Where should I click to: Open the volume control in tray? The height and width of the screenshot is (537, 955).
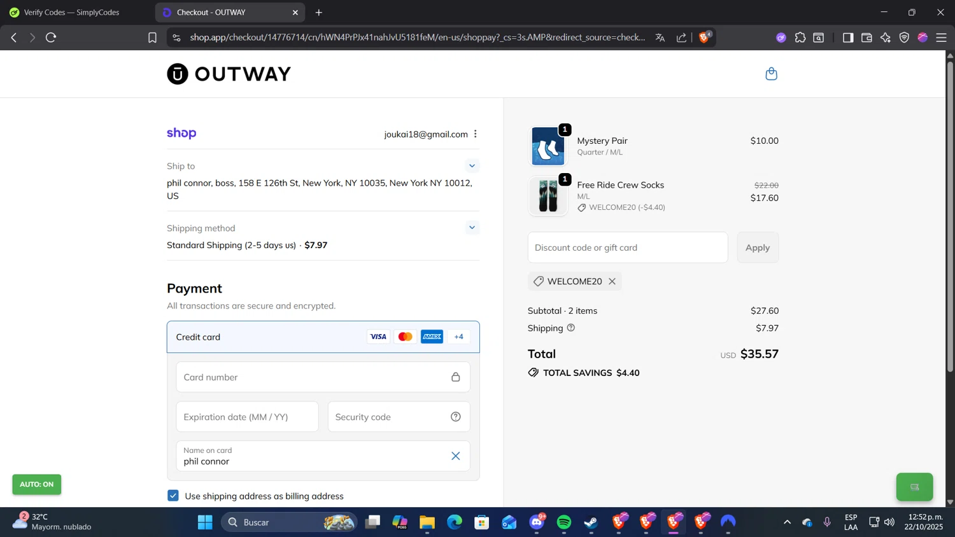click(889, 522)
